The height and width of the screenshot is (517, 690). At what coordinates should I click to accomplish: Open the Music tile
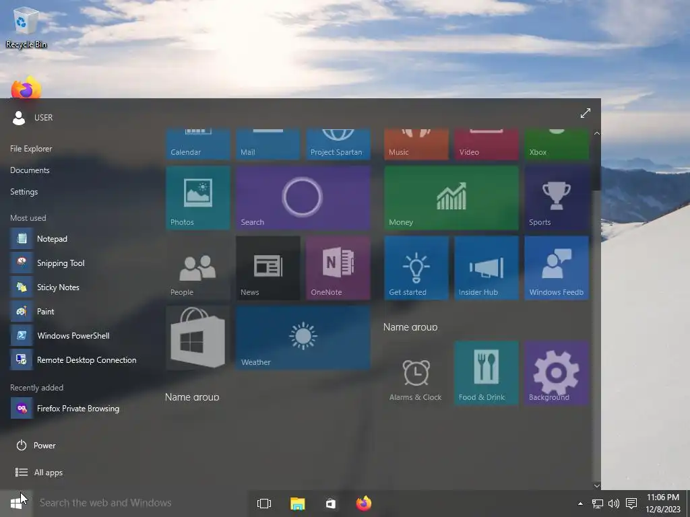coord(416,144)
